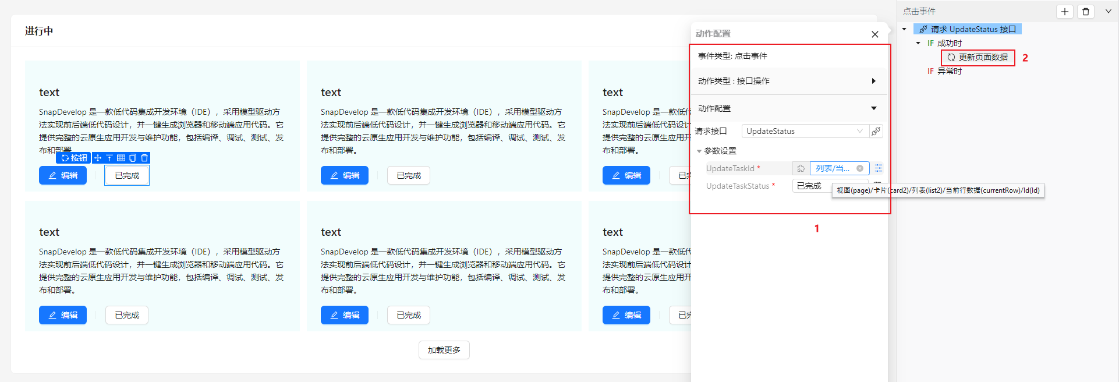Open the parameter settings icon for UpdateTaskId
This screenshot has height=382, width=1119.
pos(879,168)
